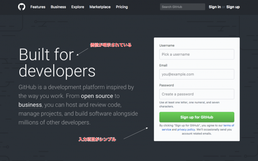Focus the Search GitHub field
This screenshot has height=161, width=258.
(x=183, y=7)
